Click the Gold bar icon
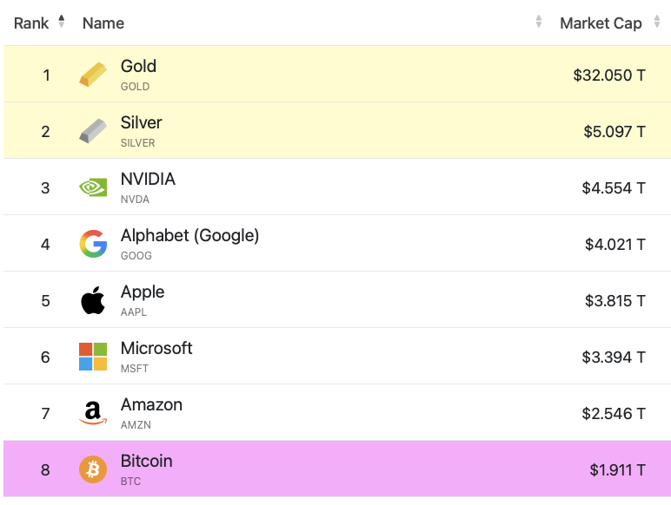671x505 pixels. (93, 75)
